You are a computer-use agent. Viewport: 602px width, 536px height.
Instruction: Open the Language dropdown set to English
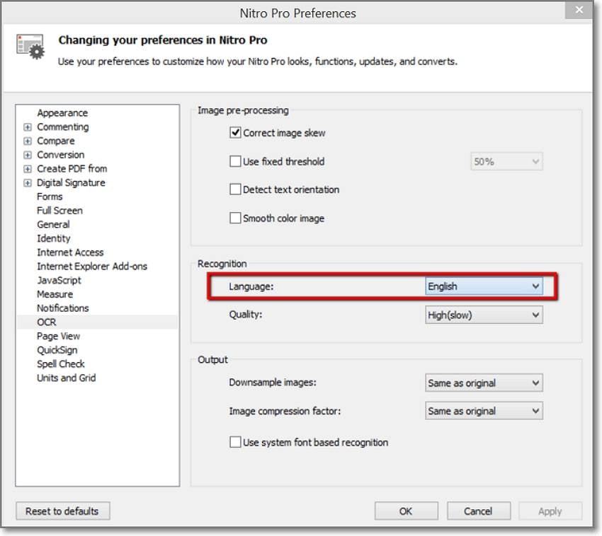[x=484, y=286]
